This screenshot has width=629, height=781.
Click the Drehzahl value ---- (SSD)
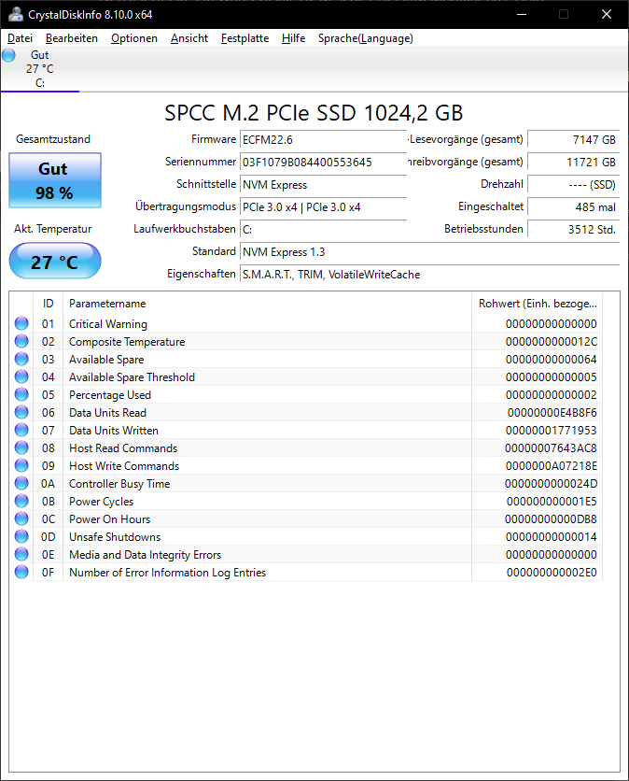[573, 185]
